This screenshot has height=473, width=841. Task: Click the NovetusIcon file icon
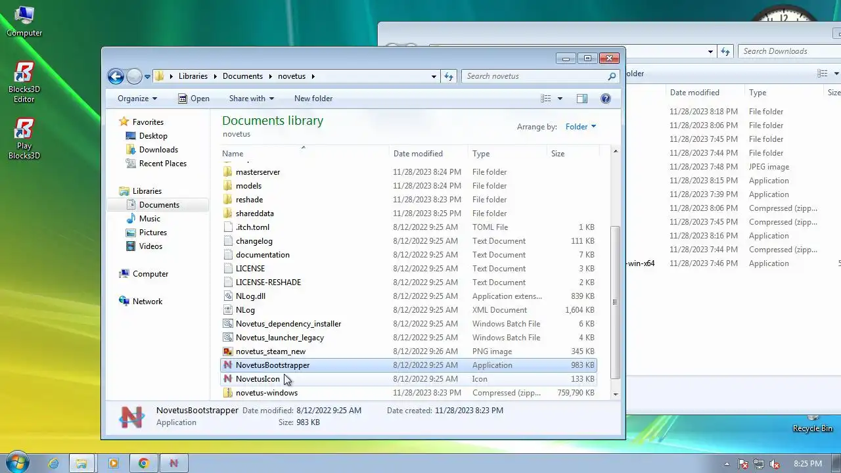coord(228,378)
